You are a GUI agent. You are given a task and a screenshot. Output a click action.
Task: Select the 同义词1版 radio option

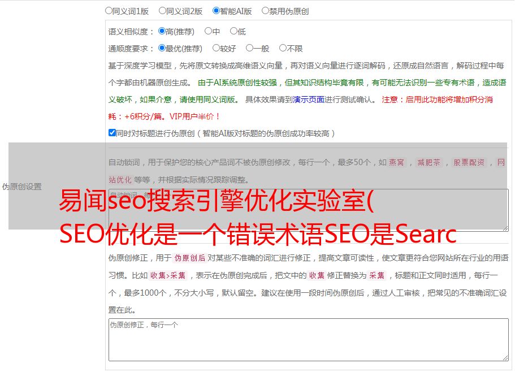[x=109, y=11]
